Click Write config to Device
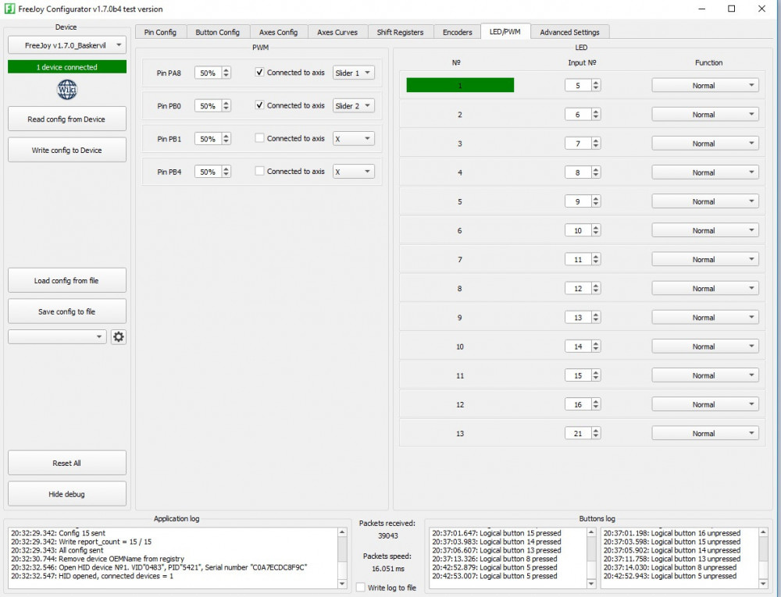This screenshot has height=597, width=781. point(66,150)
